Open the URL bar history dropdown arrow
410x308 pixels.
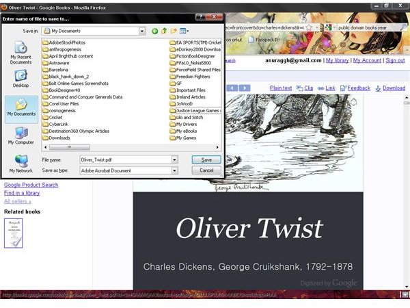(x=316, y=27)
